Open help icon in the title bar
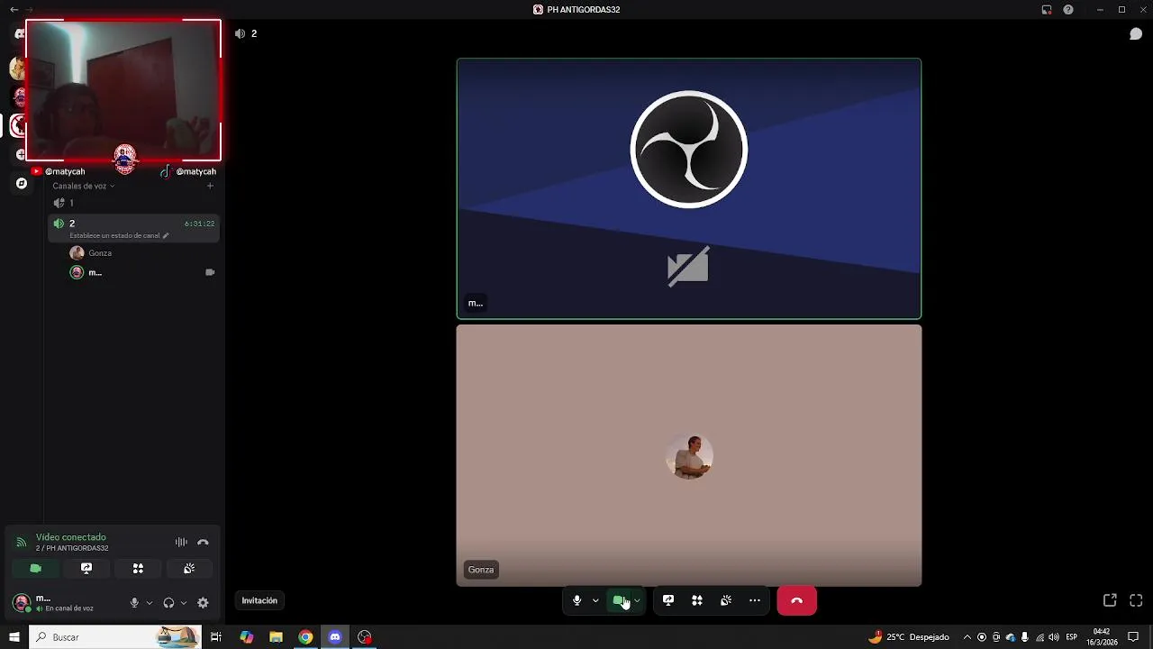This screenshot has height=649, width=1153. coord(1068,10)
